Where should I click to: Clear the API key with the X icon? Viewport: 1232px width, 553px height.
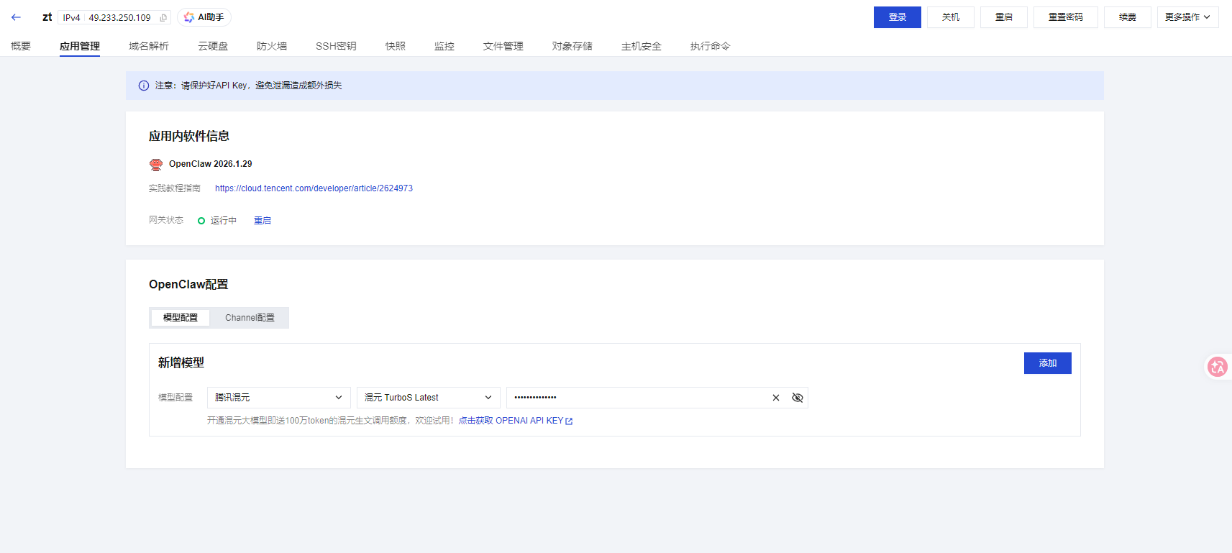coord(776,398)
